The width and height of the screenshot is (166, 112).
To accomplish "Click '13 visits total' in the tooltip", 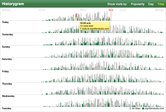I will click(87, 26).
